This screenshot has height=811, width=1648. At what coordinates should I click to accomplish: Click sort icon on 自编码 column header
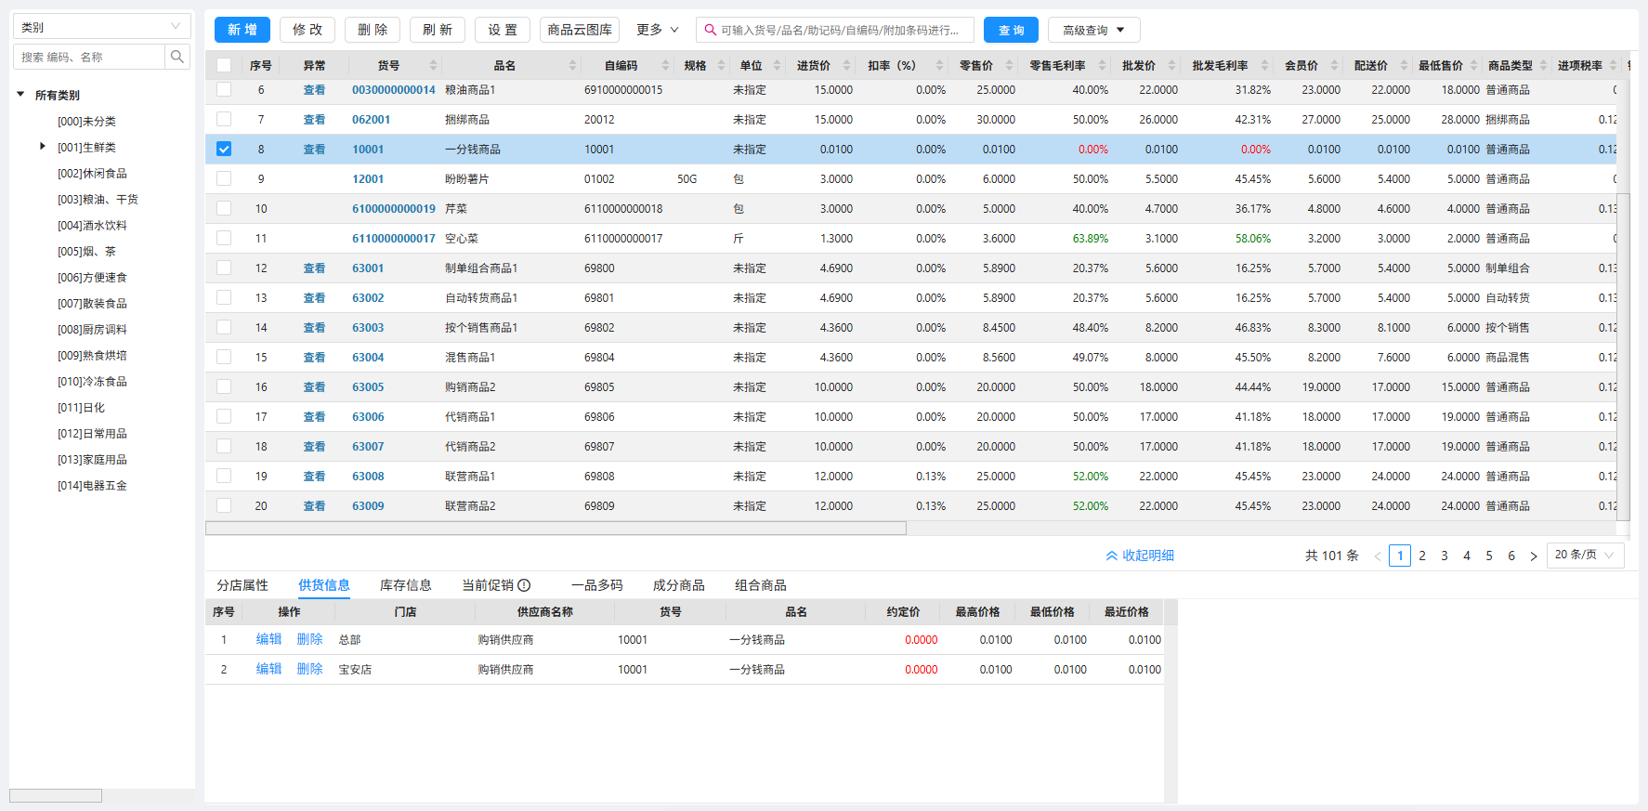click(x=665, y=65)
